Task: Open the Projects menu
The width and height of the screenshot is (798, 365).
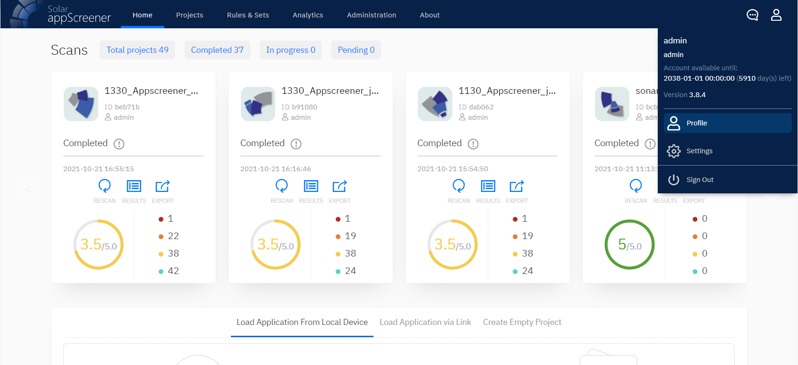Action: (189, 15)
